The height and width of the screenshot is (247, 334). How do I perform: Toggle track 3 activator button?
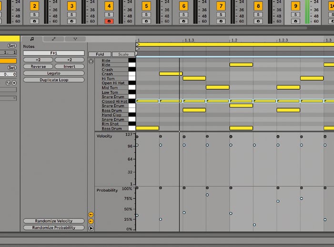pos(72,6)
